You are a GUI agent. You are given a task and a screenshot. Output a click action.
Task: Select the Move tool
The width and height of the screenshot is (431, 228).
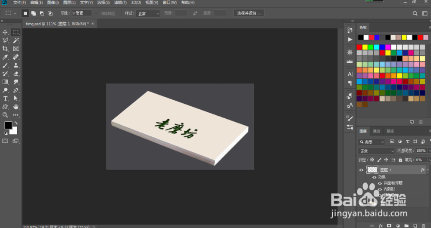coord(5,32)
